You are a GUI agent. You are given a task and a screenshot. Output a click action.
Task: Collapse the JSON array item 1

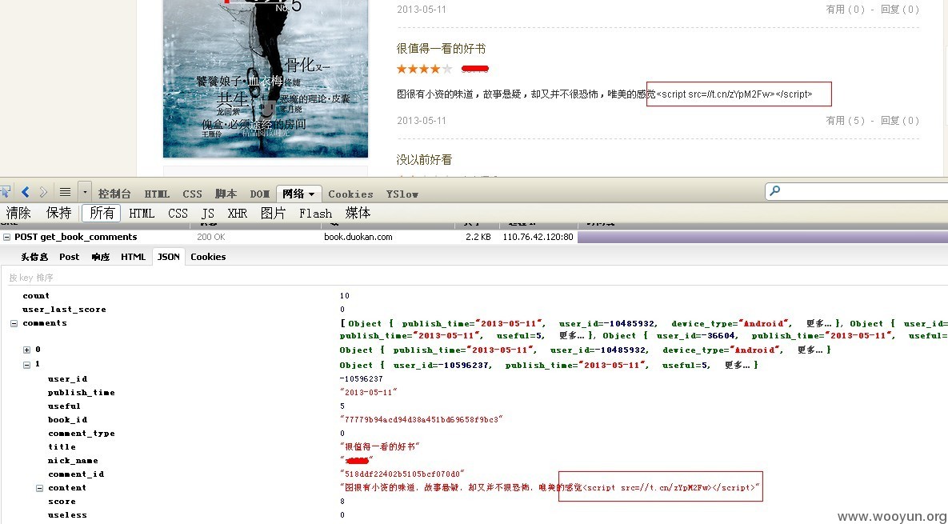[26, 365]
